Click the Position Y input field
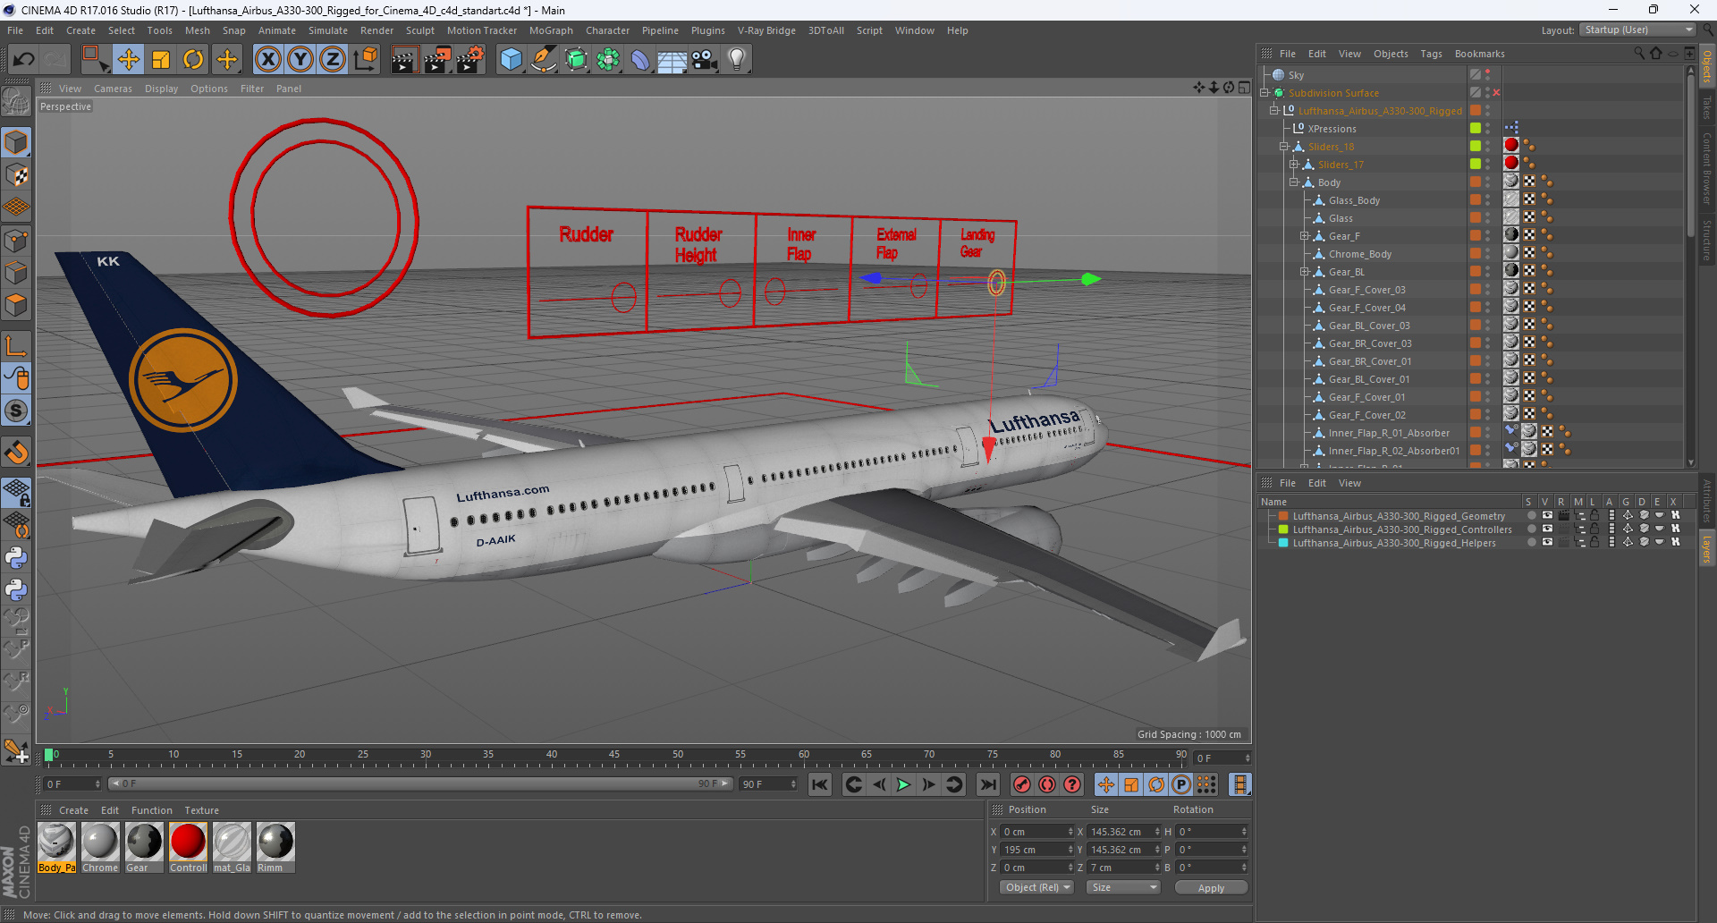Viewport: 1717px width, 923px height. pyautogui.click(x=1036, y=850)
